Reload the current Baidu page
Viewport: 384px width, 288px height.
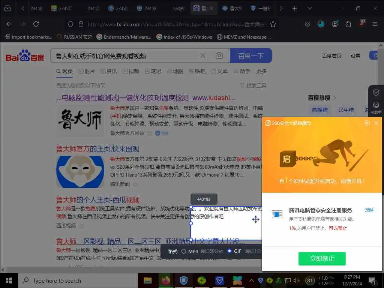(36, 24)
